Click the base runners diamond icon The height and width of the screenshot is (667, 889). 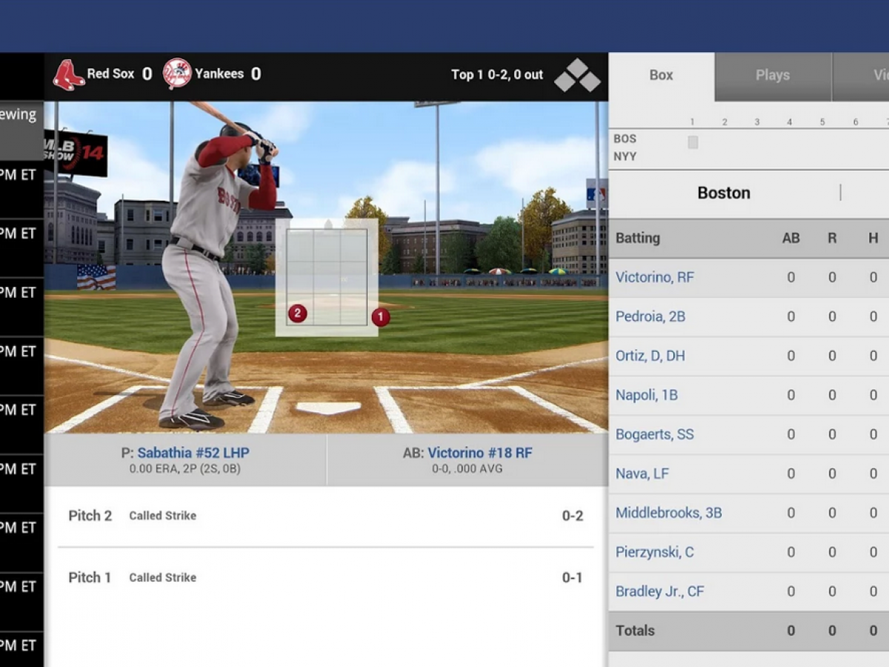coord(577,76)
